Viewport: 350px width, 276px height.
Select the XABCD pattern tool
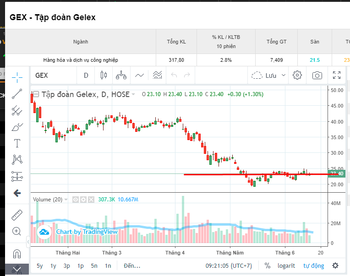[17, 160]
